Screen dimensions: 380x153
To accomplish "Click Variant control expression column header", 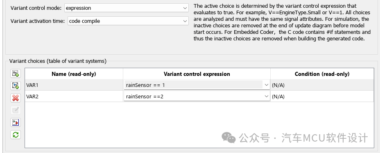I will [x=197, y=74].
